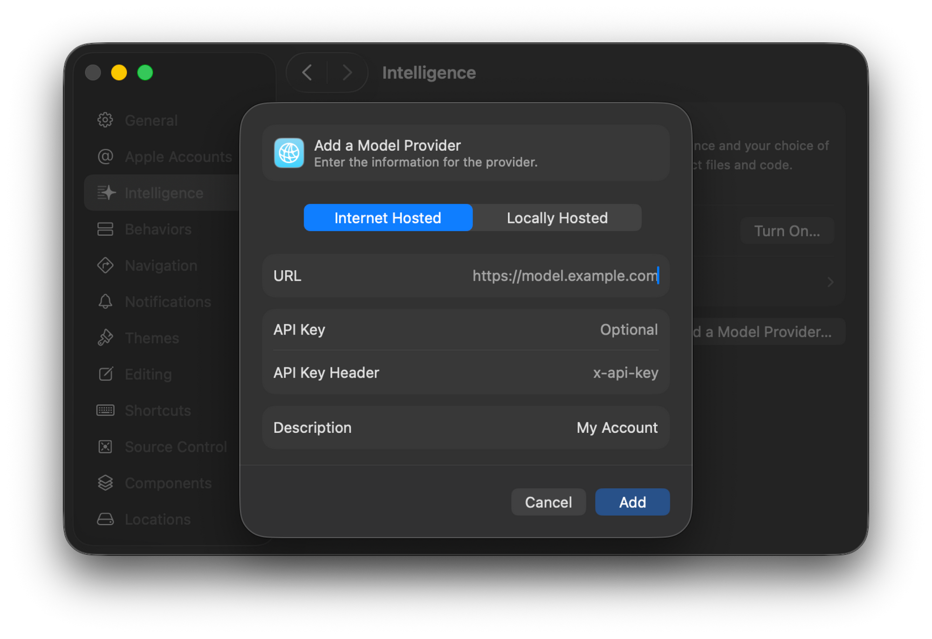Click the Components layers icon
Screen dimensions: 932x639
pos(105,483)
